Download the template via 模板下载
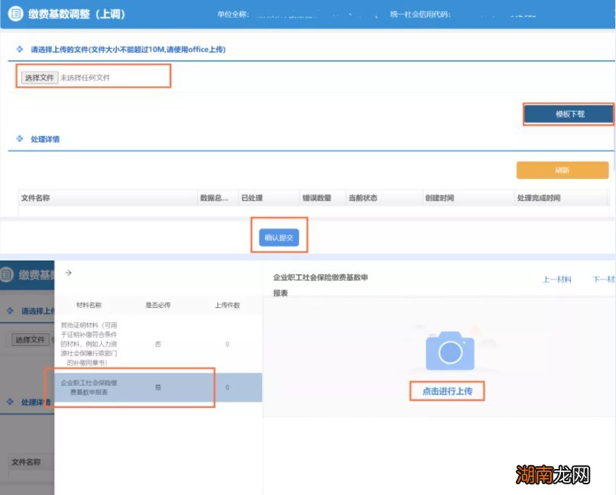Viewport: 616px width, 495px height. [x=569, y=113]
